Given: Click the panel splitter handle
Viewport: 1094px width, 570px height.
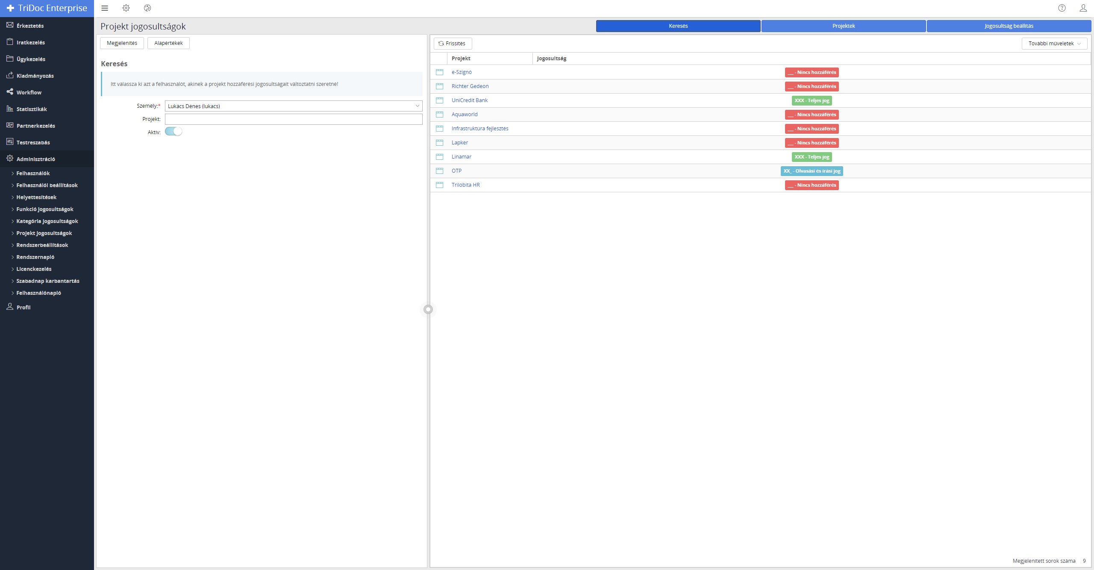Looking at the screenshot, I should [428, 309].
